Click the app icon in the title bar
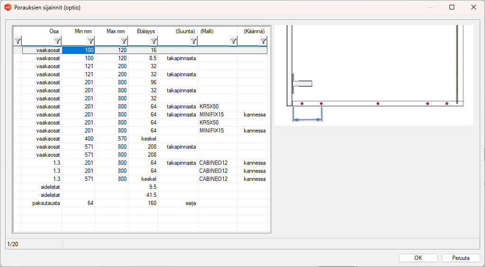 point(8,7)
